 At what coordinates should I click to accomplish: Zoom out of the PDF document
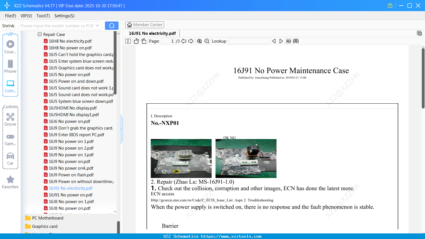(207, 41)
